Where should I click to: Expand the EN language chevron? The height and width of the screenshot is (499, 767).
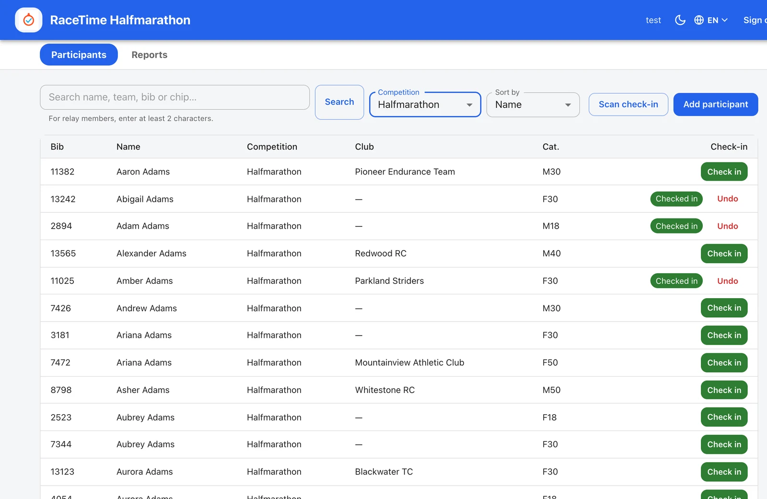coord(724,20)
